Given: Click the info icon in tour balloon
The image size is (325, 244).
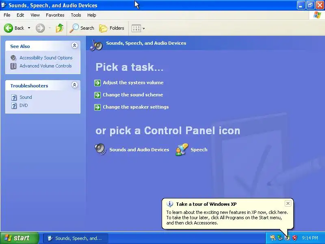Looking at the screenshot, I should point(170,204).
